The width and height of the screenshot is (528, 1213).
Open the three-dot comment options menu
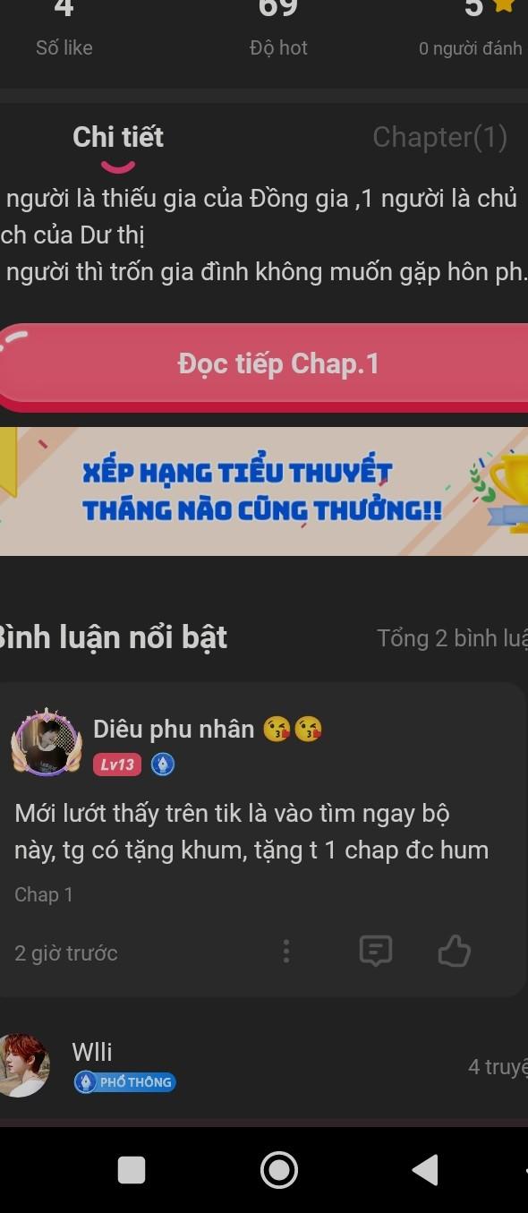click(x=286, y=951)
